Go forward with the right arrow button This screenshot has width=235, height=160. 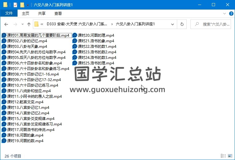click(15, 24)
